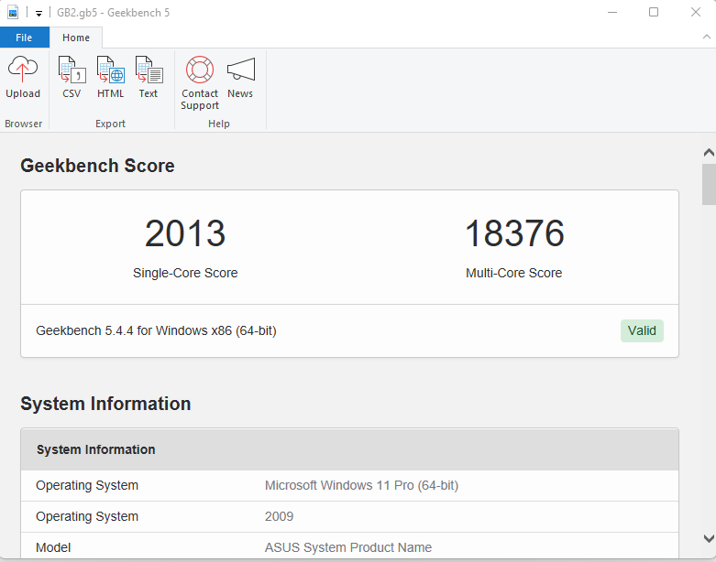Click the large System Information section heading
This screenshot has height=562, width=716.
[x=105, y=404]
